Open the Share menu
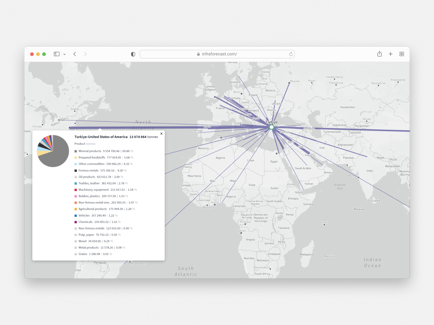 379,54
